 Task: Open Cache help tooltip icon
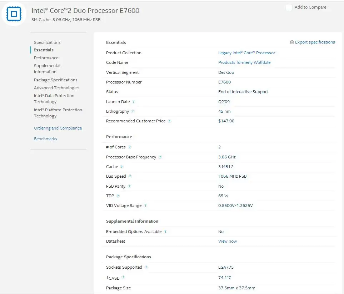[122, 167]
